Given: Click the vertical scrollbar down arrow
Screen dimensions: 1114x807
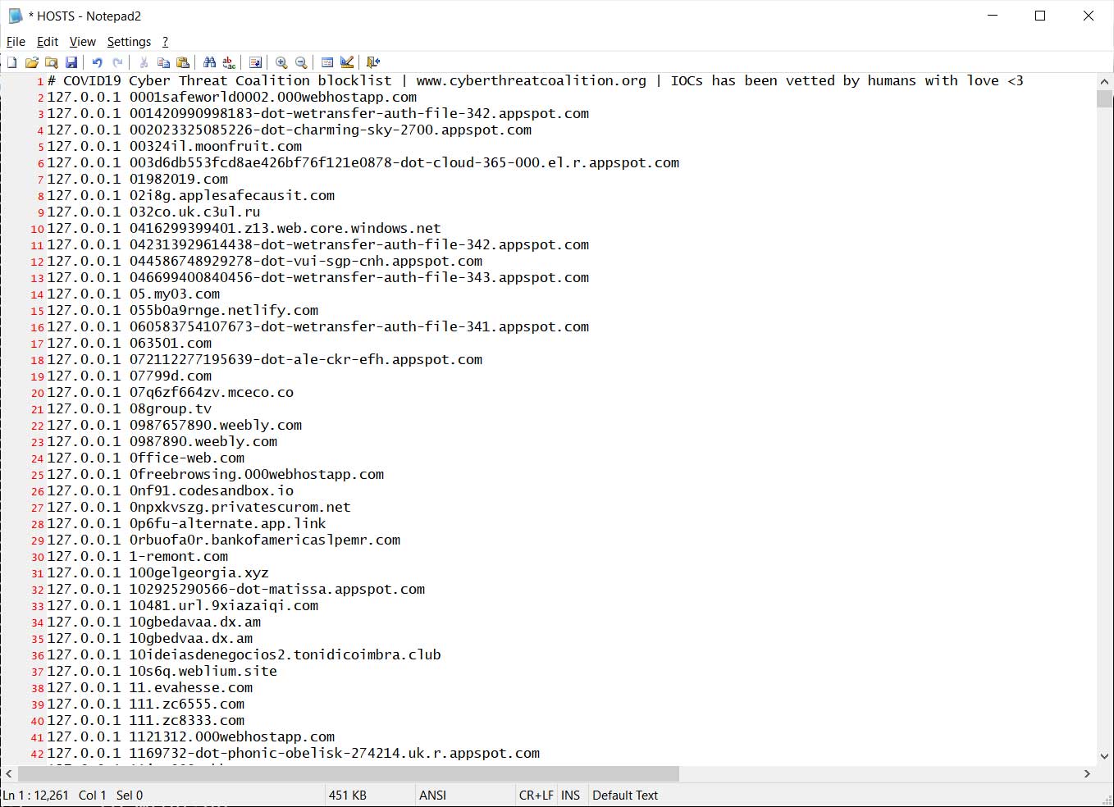Looking at the screenshot, I should pyautogui.click(x=1104, y=756).
